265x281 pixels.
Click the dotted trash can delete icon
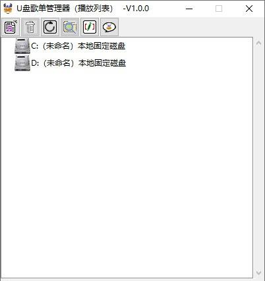(x=30, y=27)
